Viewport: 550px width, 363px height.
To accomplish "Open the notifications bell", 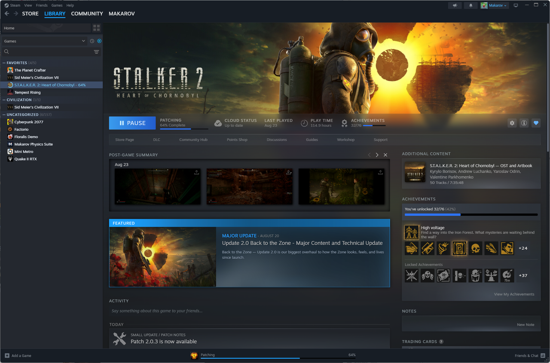I will [471, 6].
